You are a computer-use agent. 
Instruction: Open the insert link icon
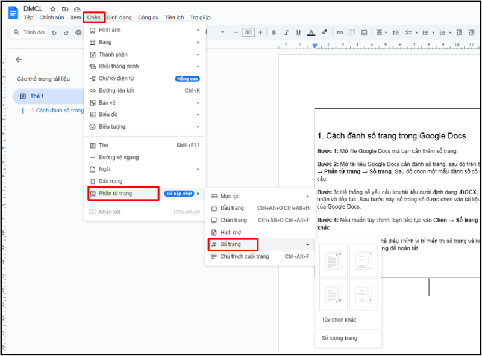pos(340,33)
